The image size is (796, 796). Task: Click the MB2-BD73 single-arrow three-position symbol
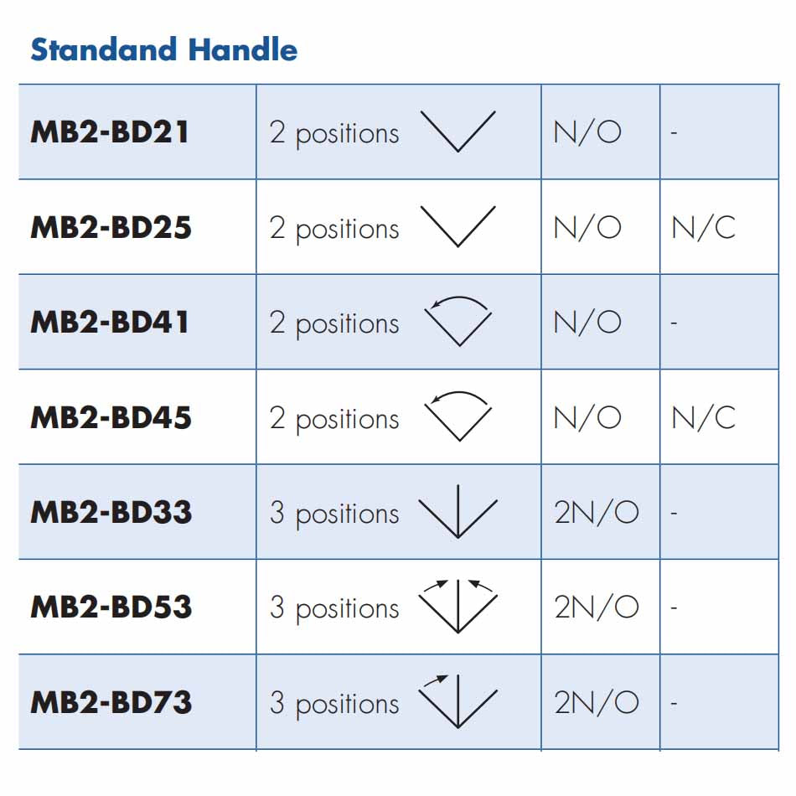tap(457, 700)
